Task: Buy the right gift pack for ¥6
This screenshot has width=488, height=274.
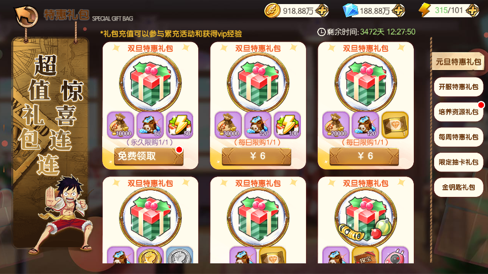Action: 364,156
